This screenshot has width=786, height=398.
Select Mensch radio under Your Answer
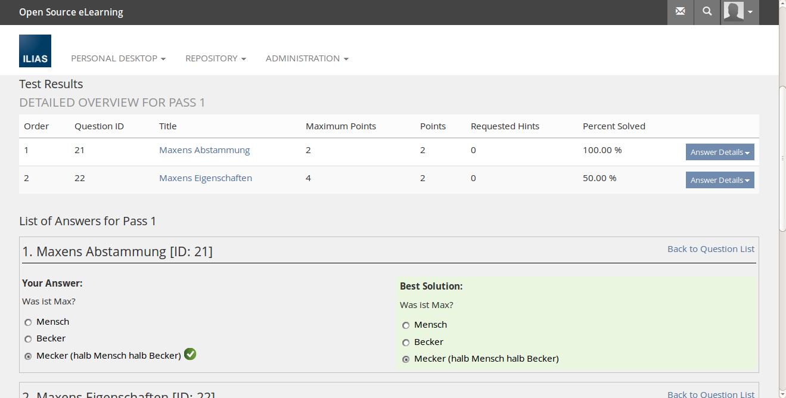(x=28, y=322)
